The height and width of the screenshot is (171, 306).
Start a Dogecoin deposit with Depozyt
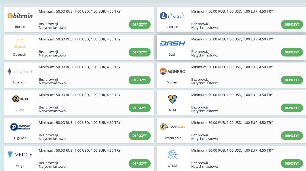click(x=139, y=52)
